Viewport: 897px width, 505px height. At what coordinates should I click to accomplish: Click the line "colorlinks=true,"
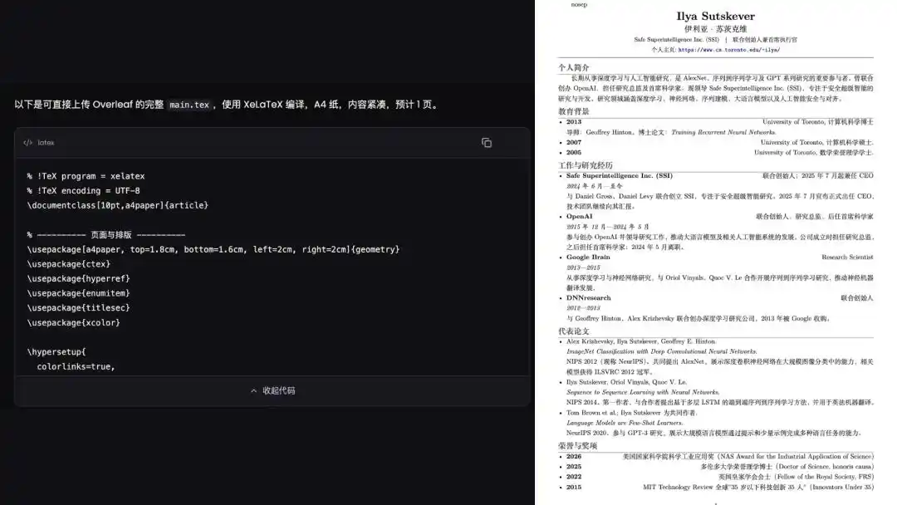[x=76, y=366]
